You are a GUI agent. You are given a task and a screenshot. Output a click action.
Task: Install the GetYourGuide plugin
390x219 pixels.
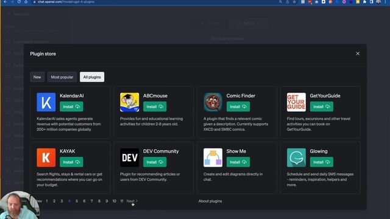[x=321, y=106]
